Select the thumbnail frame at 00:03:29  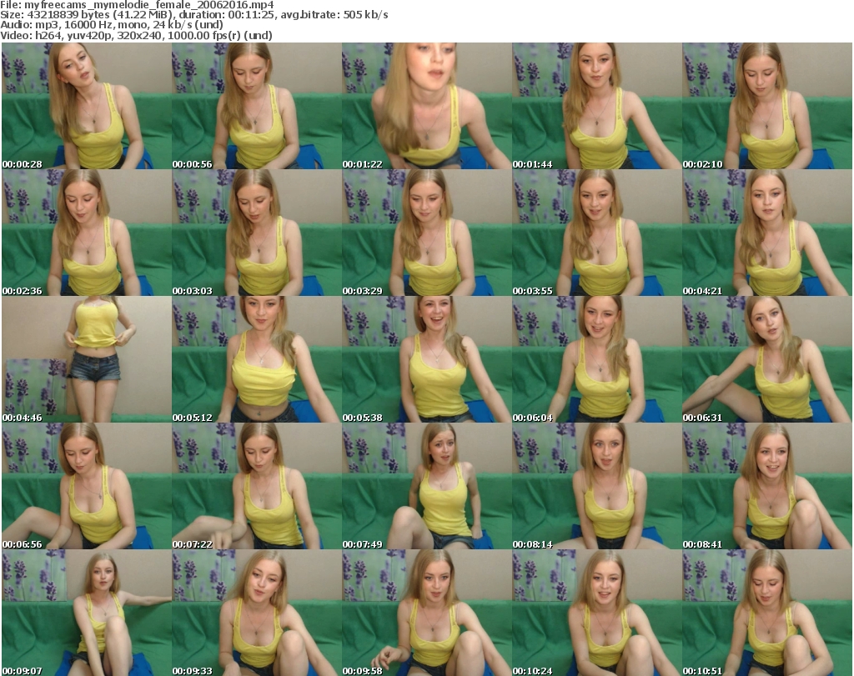coord(427,233)
